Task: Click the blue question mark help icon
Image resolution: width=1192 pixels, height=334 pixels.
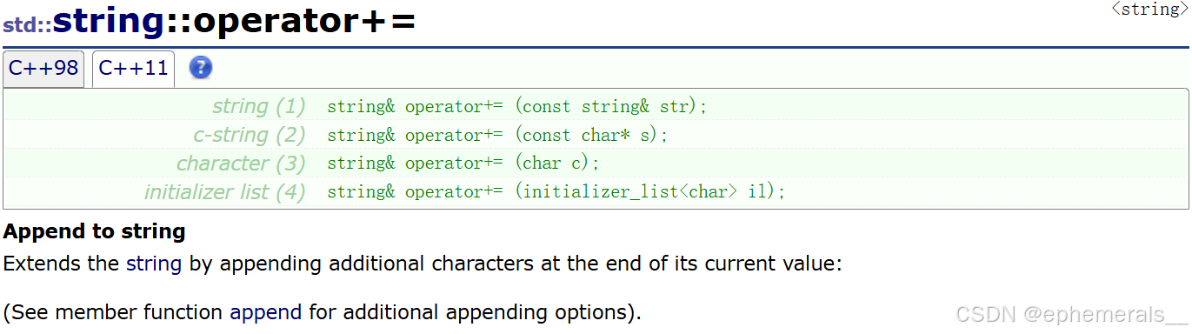Action: click(x=201, y=68)
